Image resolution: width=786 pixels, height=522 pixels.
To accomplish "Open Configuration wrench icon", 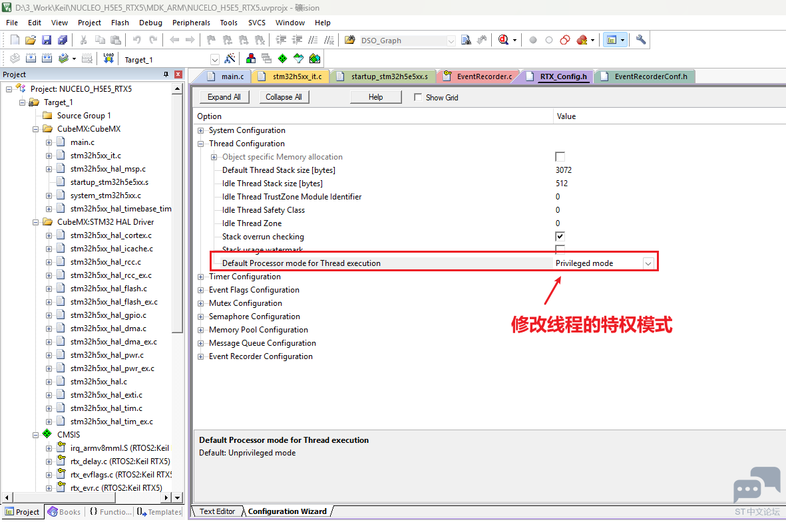I will [x=641, y=40].
